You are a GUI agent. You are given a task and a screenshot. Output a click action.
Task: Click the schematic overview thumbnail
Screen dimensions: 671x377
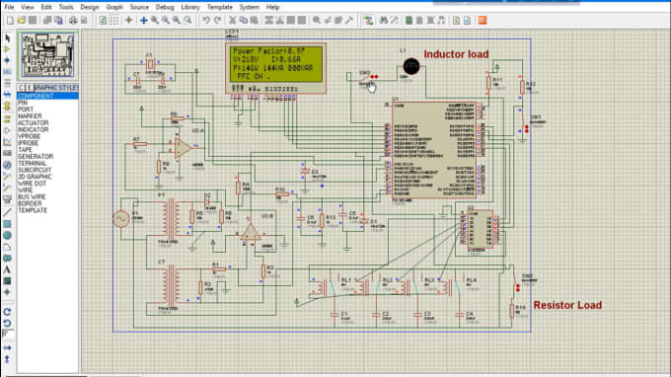(47, 55)
